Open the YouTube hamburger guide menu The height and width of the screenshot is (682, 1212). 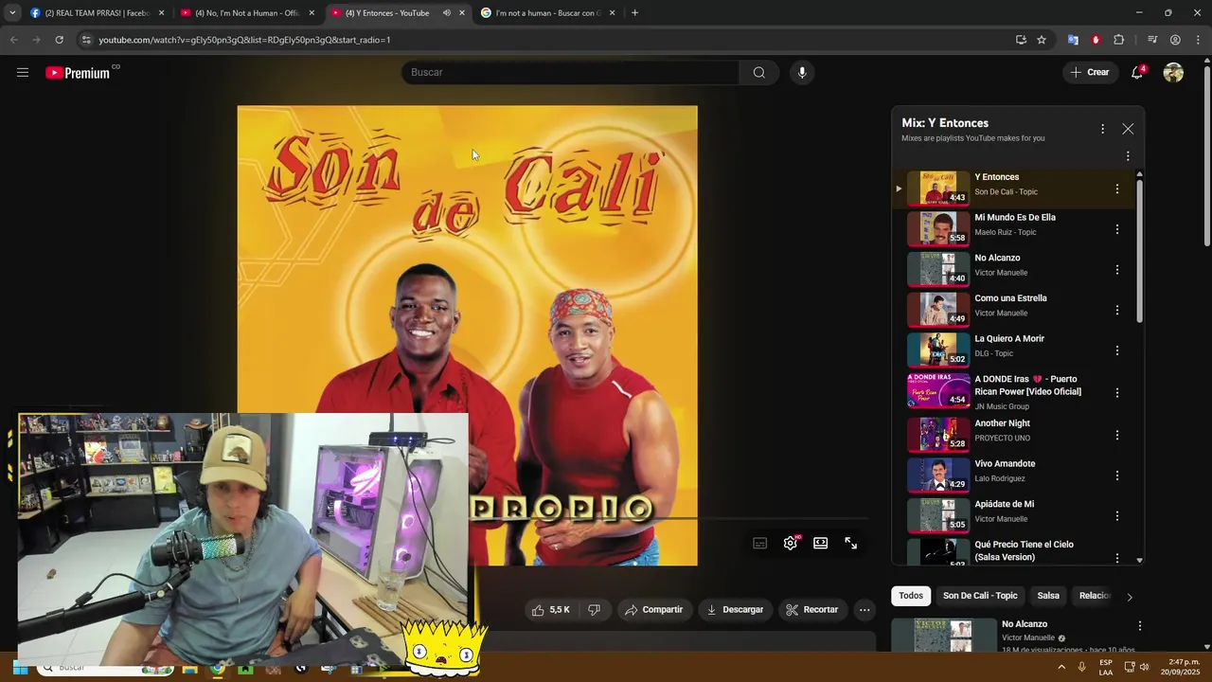(23, 73)
